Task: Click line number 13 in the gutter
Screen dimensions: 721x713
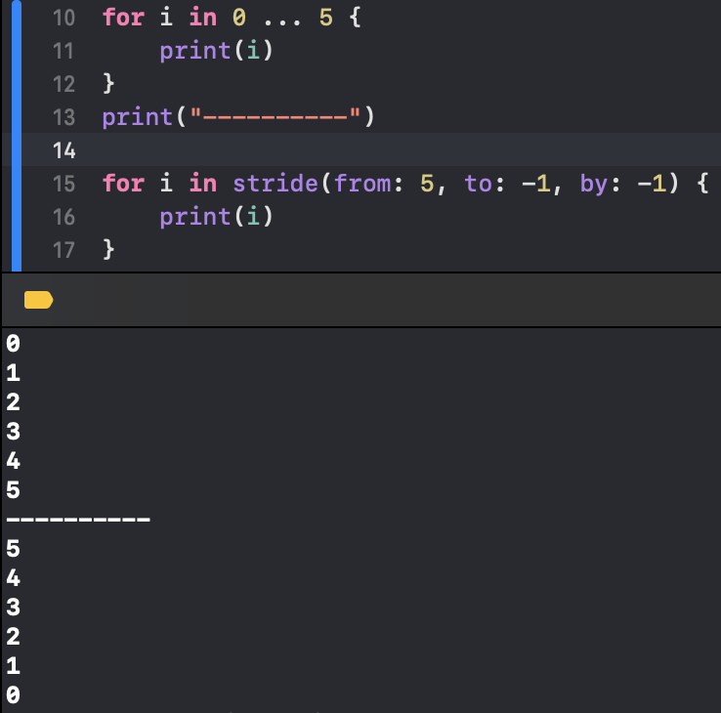Action: pos(64,117)
